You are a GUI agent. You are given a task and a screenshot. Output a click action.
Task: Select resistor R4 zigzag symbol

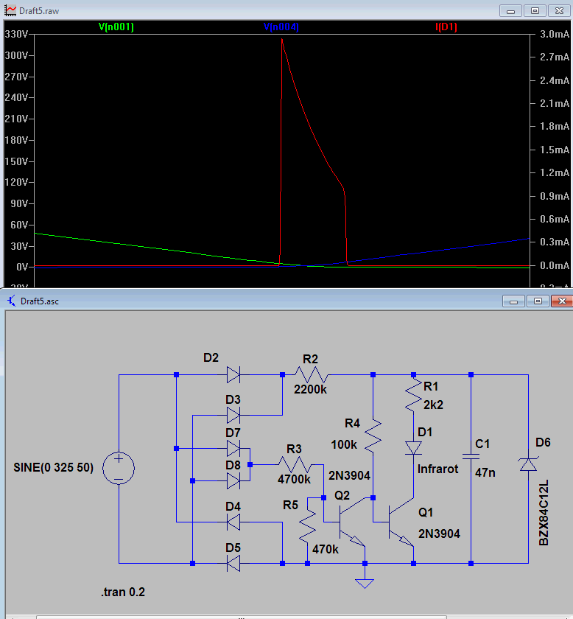pyautogui.click(x=373, y=436)
